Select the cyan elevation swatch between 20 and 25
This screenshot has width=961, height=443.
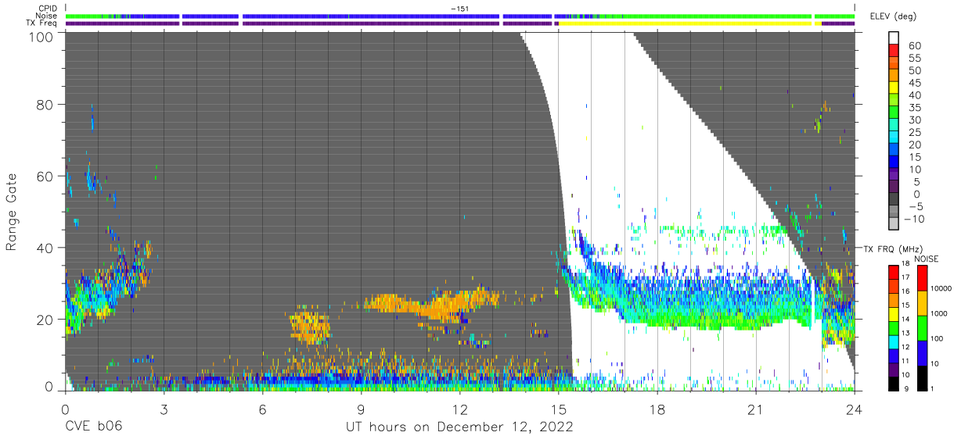point(894,138)
